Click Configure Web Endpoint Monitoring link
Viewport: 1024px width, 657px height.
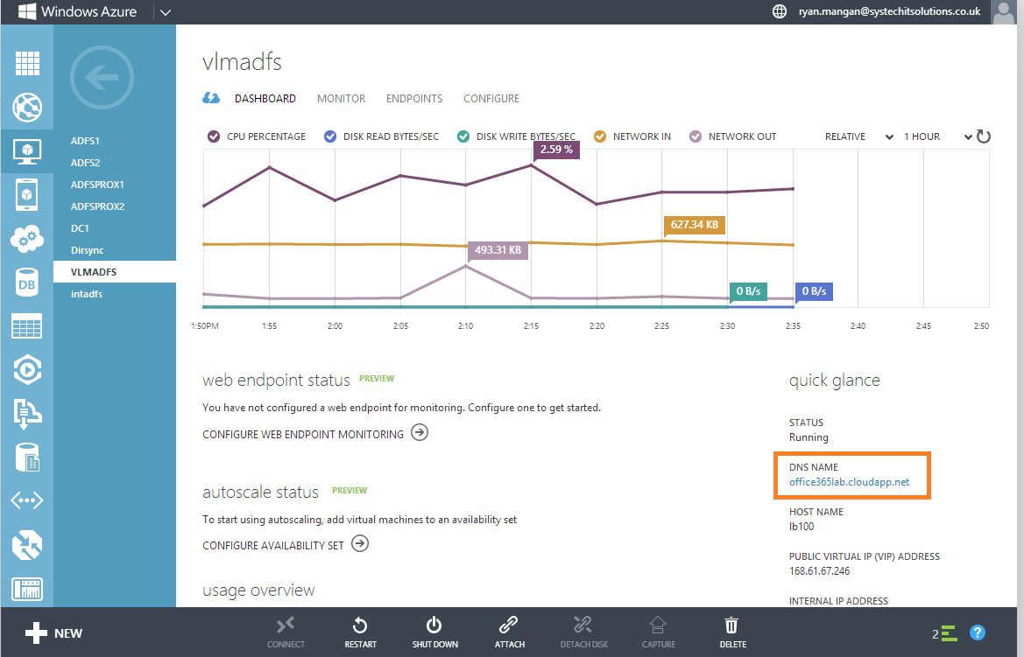(x=315, y=433)
